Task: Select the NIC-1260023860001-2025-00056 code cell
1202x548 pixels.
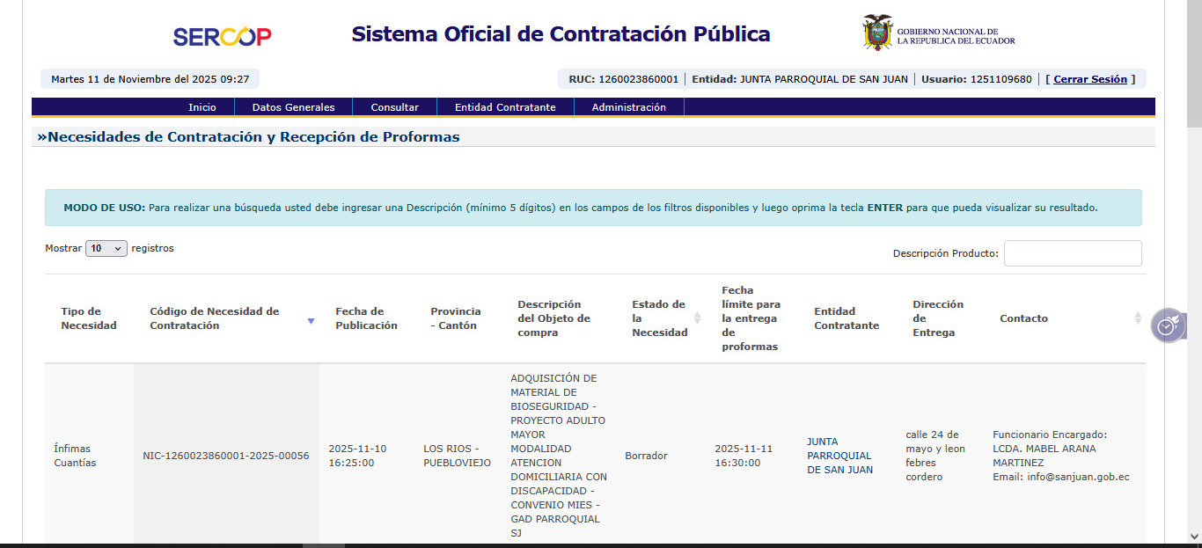Action: 226,456
